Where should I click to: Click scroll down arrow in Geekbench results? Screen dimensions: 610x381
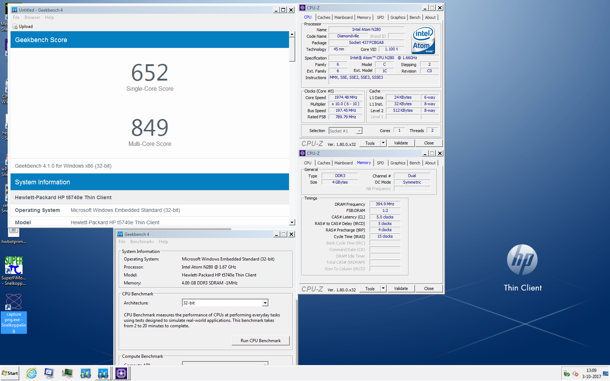[x=292, y=222]
